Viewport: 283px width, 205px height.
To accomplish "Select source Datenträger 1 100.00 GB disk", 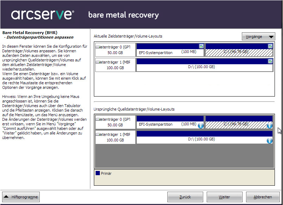I will (115, 137).
